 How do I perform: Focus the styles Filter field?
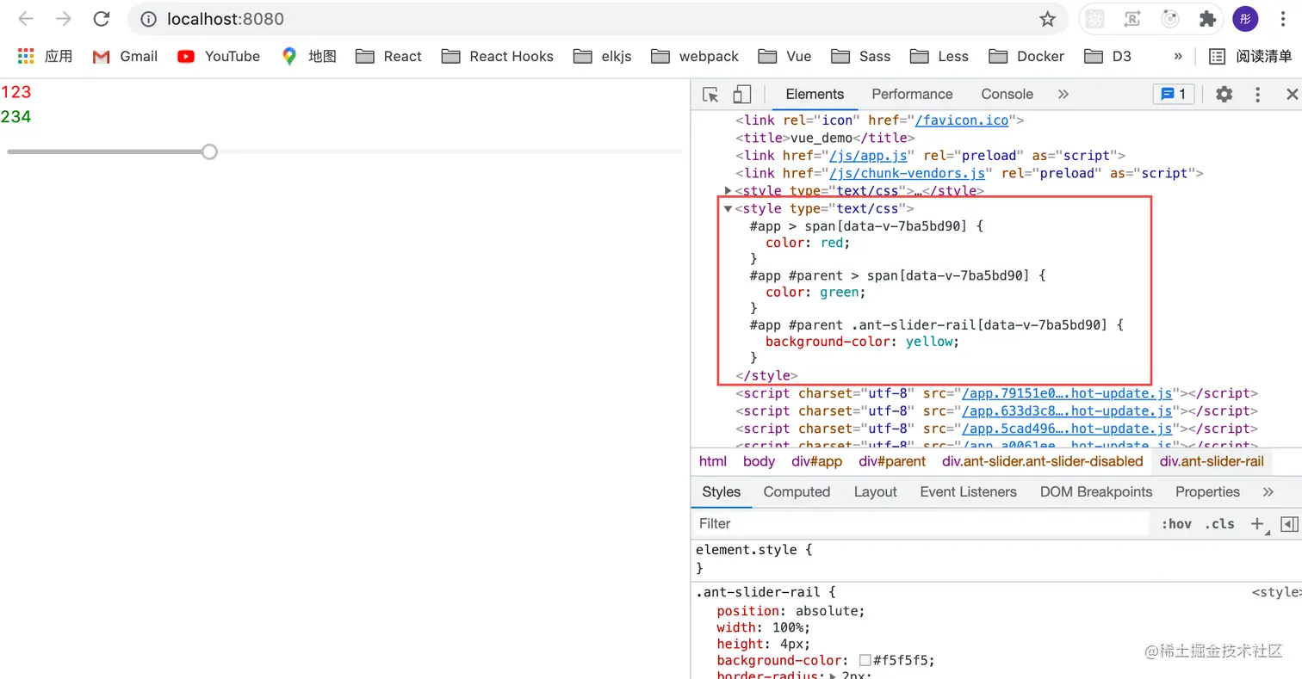pos(921,523)
